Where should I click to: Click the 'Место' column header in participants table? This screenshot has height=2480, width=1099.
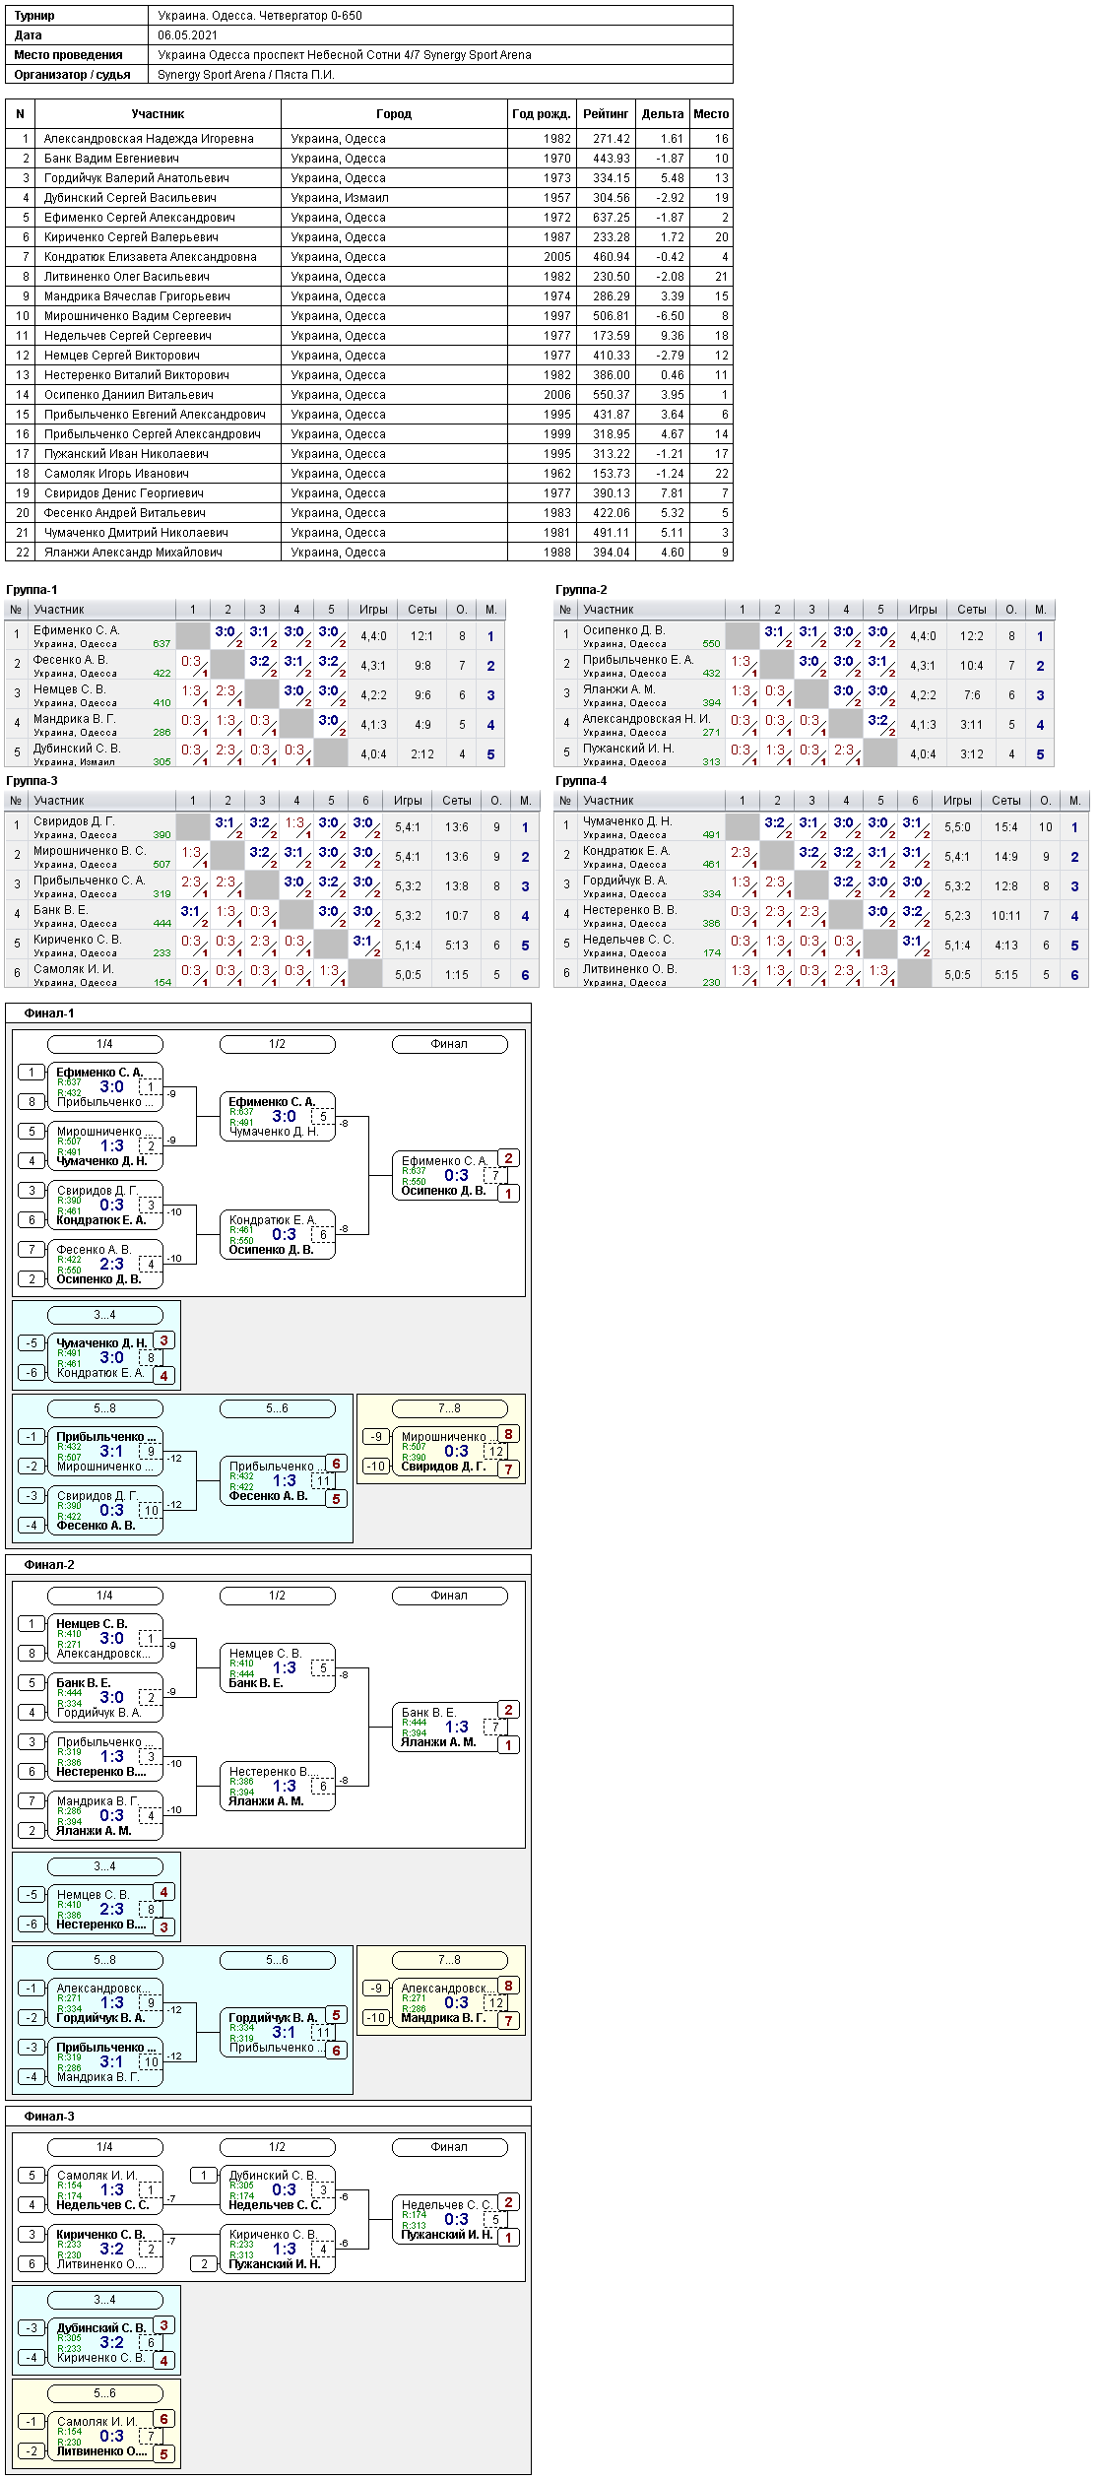click(711, 114)
